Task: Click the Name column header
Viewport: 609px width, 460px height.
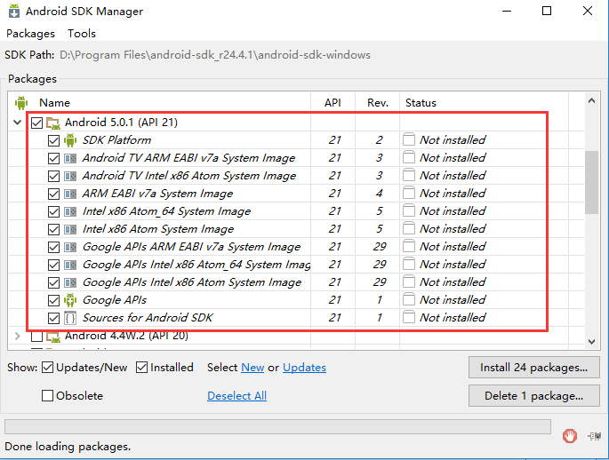Action: [x=54, y=103]
